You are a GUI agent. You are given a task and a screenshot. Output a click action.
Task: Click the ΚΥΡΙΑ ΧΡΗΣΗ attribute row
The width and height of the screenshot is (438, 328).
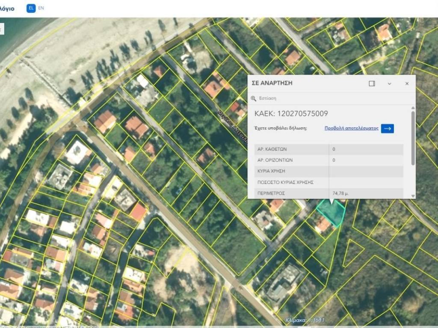click(325, 171)
